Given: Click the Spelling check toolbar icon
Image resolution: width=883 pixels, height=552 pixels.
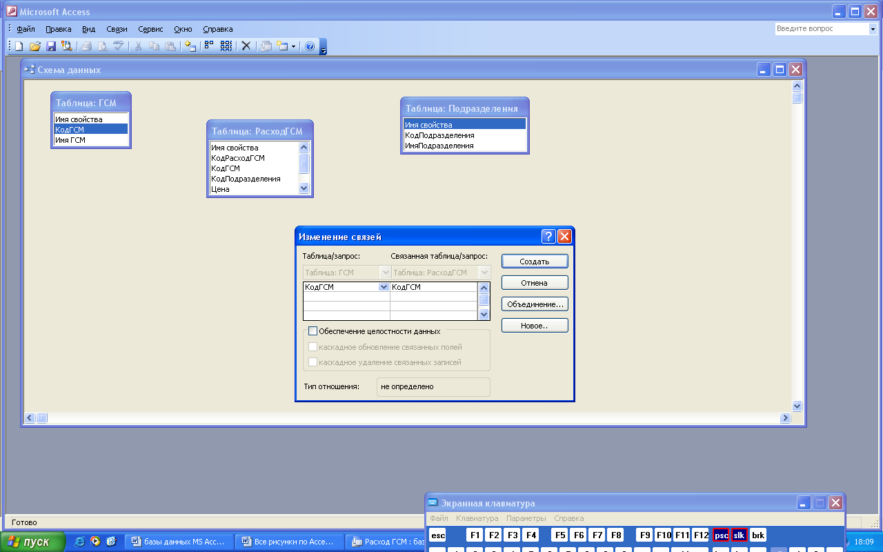Looking at the screenshot, I should 118,46.
